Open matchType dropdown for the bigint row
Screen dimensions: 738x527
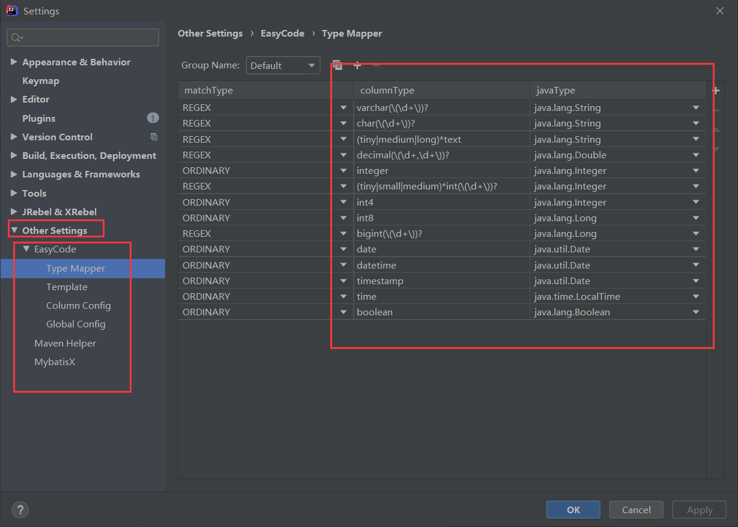(x=343, y=234)
